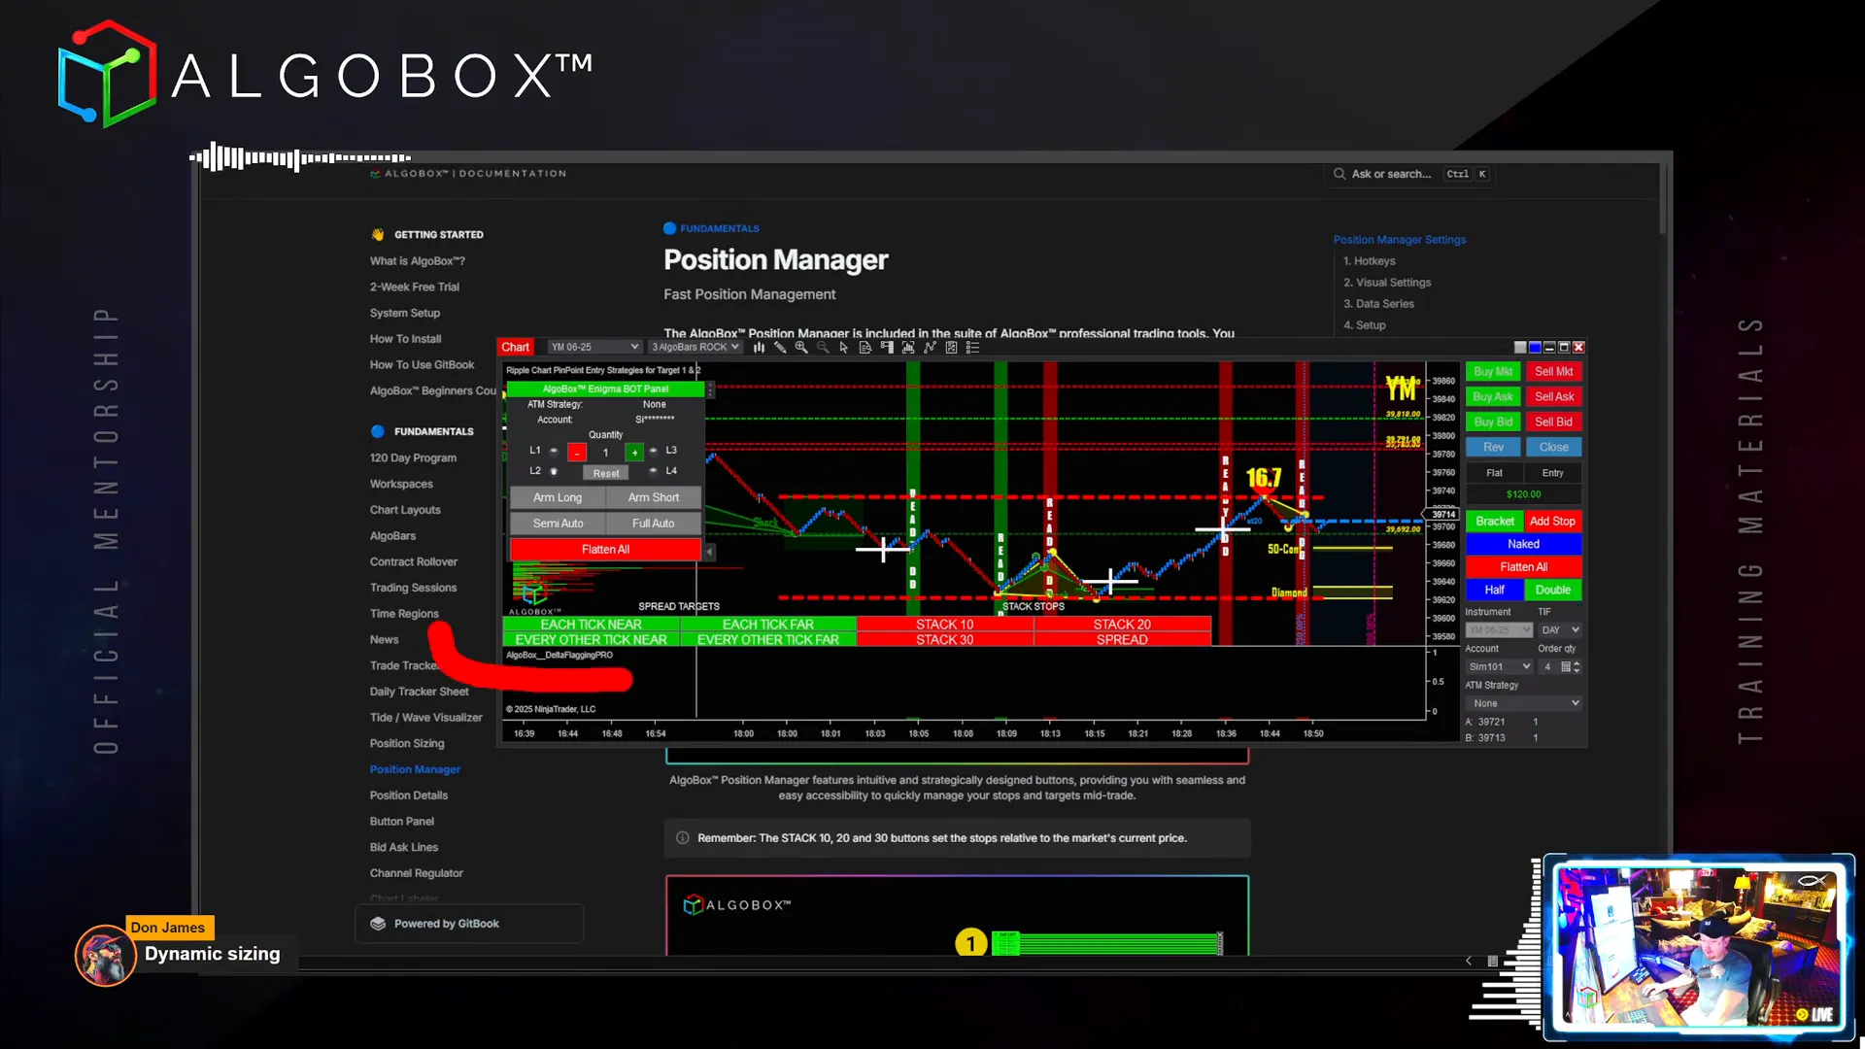Open the YM 06-25 instrument dropdown in toolbar

[594, 347]
